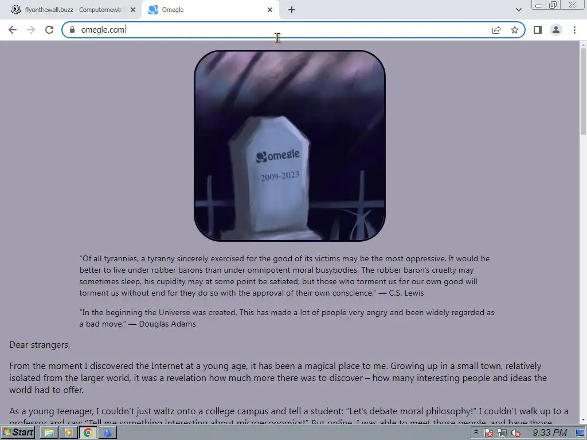This screenshot has width=587, height=440.
Task: Click the network status tray icon
Action: click(502, 433)
